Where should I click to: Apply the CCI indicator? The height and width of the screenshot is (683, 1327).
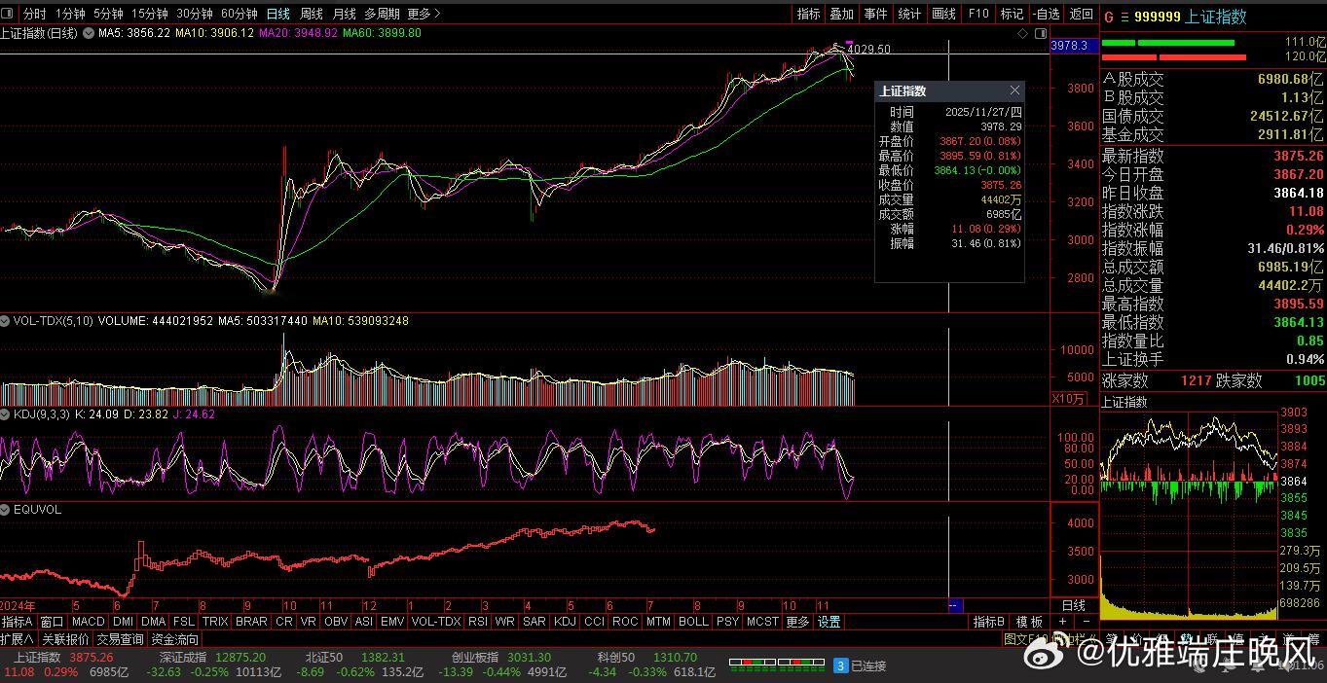[x=594, y=622]
